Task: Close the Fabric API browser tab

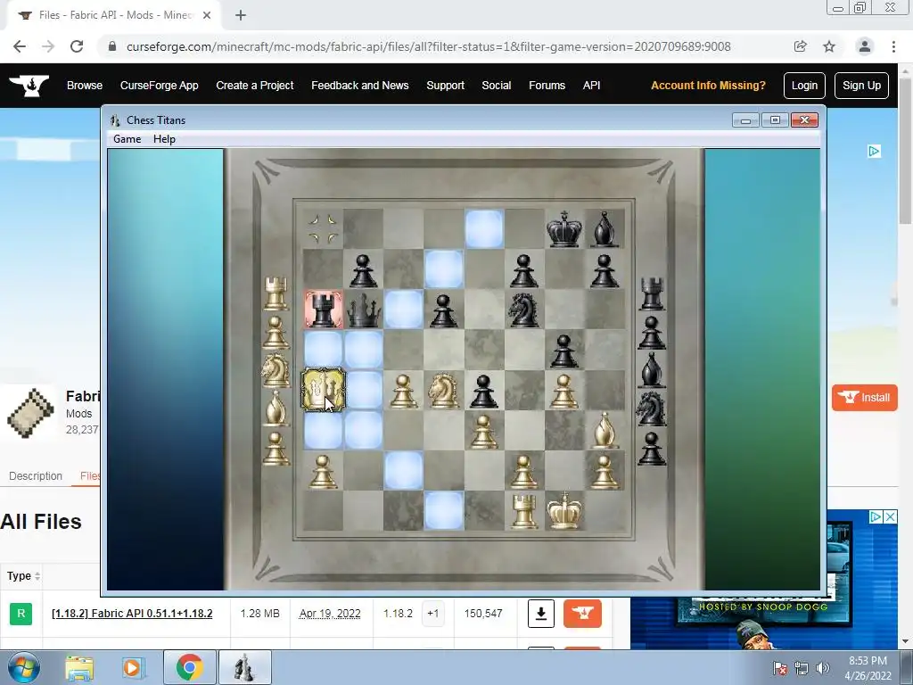Action: tap(207, 15)
